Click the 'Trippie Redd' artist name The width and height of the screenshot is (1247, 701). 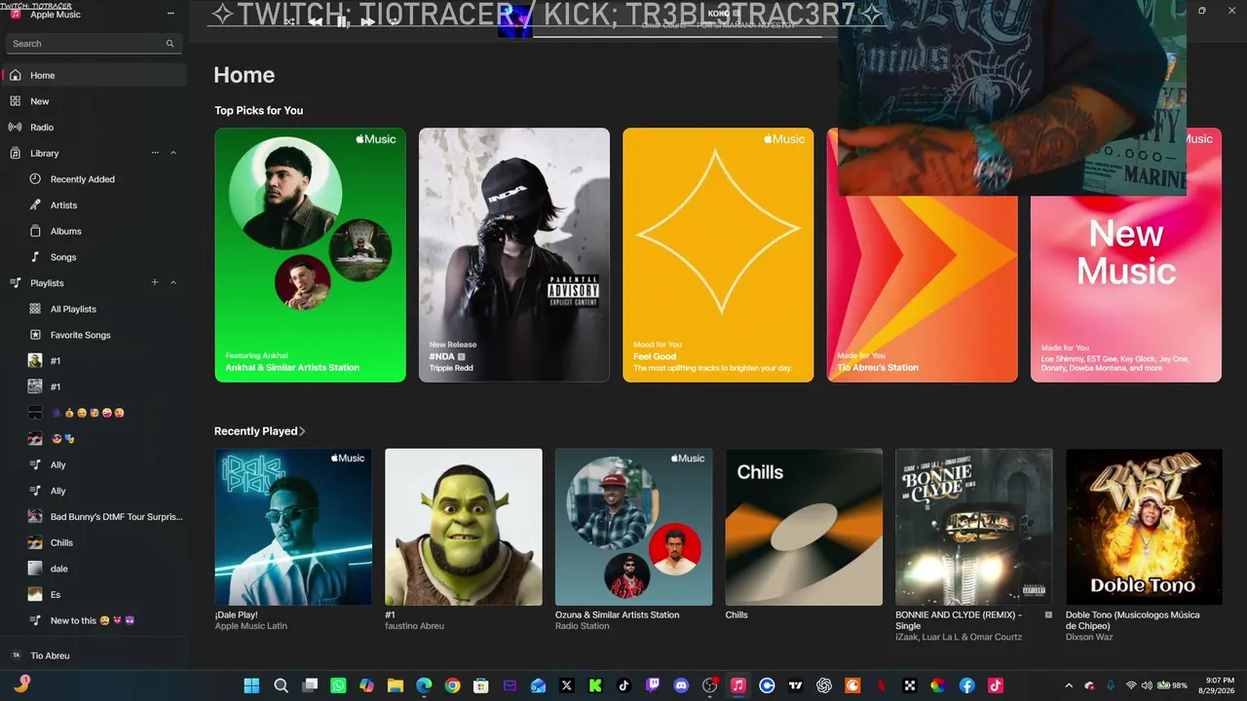451,368
